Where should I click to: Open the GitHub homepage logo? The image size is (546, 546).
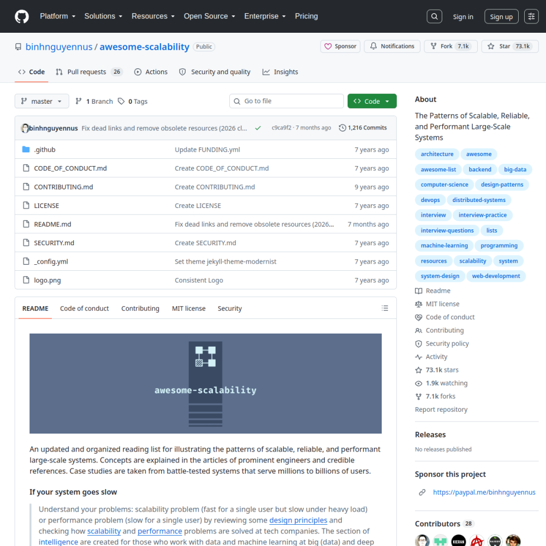[22, 16]
